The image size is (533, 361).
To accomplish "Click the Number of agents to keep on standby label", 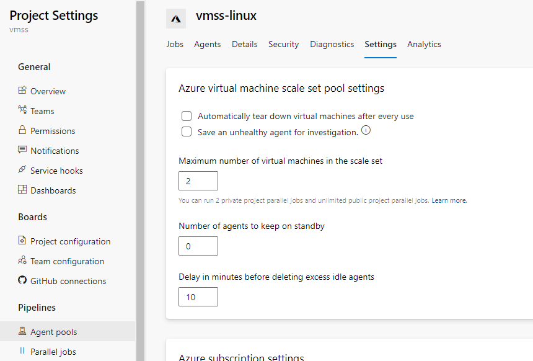I will click(252, 226).
